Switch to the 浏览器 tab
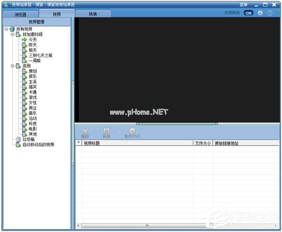 click(x=20, y=14)
